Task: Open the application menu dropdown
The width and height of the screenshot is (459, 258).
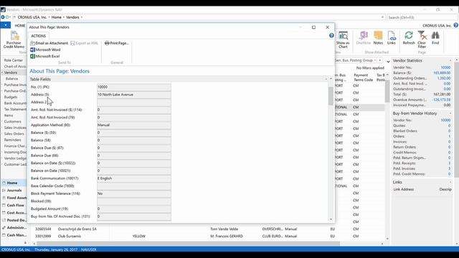Action: (x=5, y=26)
